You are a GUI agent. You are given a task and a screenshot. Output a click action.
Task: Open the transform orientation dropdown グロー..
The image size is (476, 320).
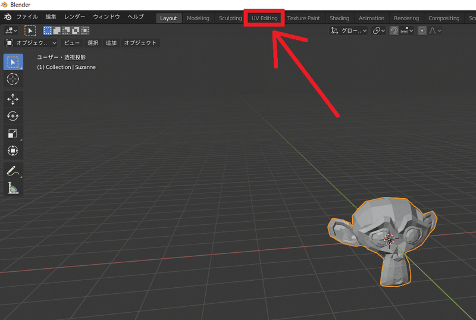(x=349, y=31)
